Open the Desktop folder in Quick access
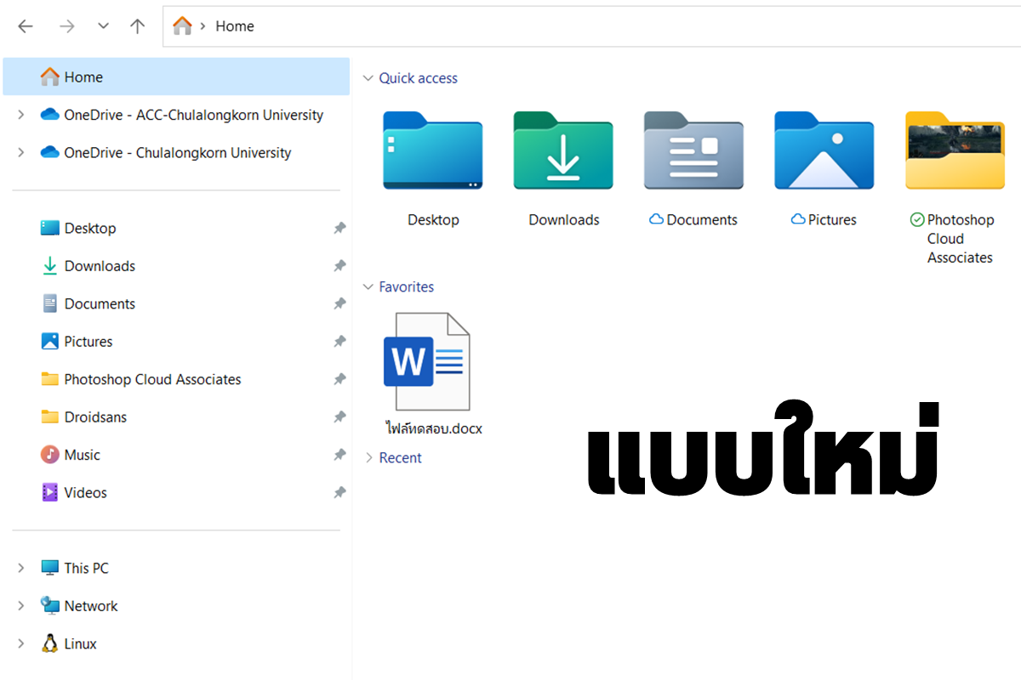 pos(432,151)
